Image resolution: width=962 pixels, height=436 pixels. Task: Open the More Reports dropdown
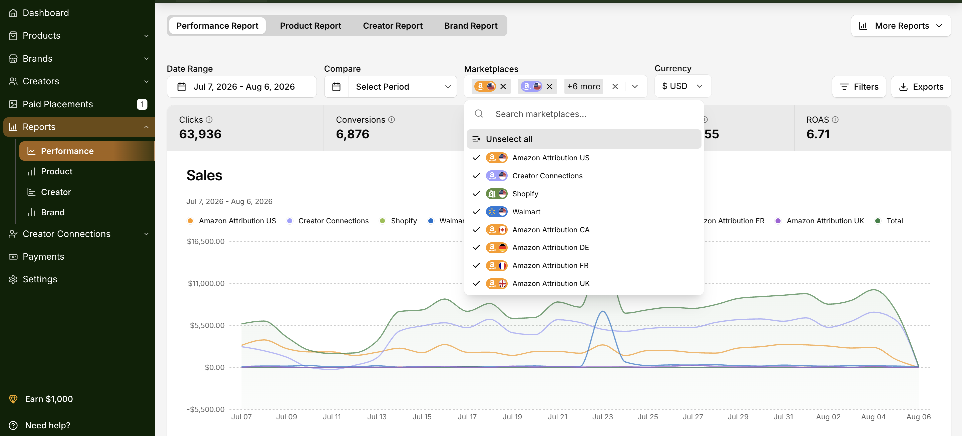[901, 26]
